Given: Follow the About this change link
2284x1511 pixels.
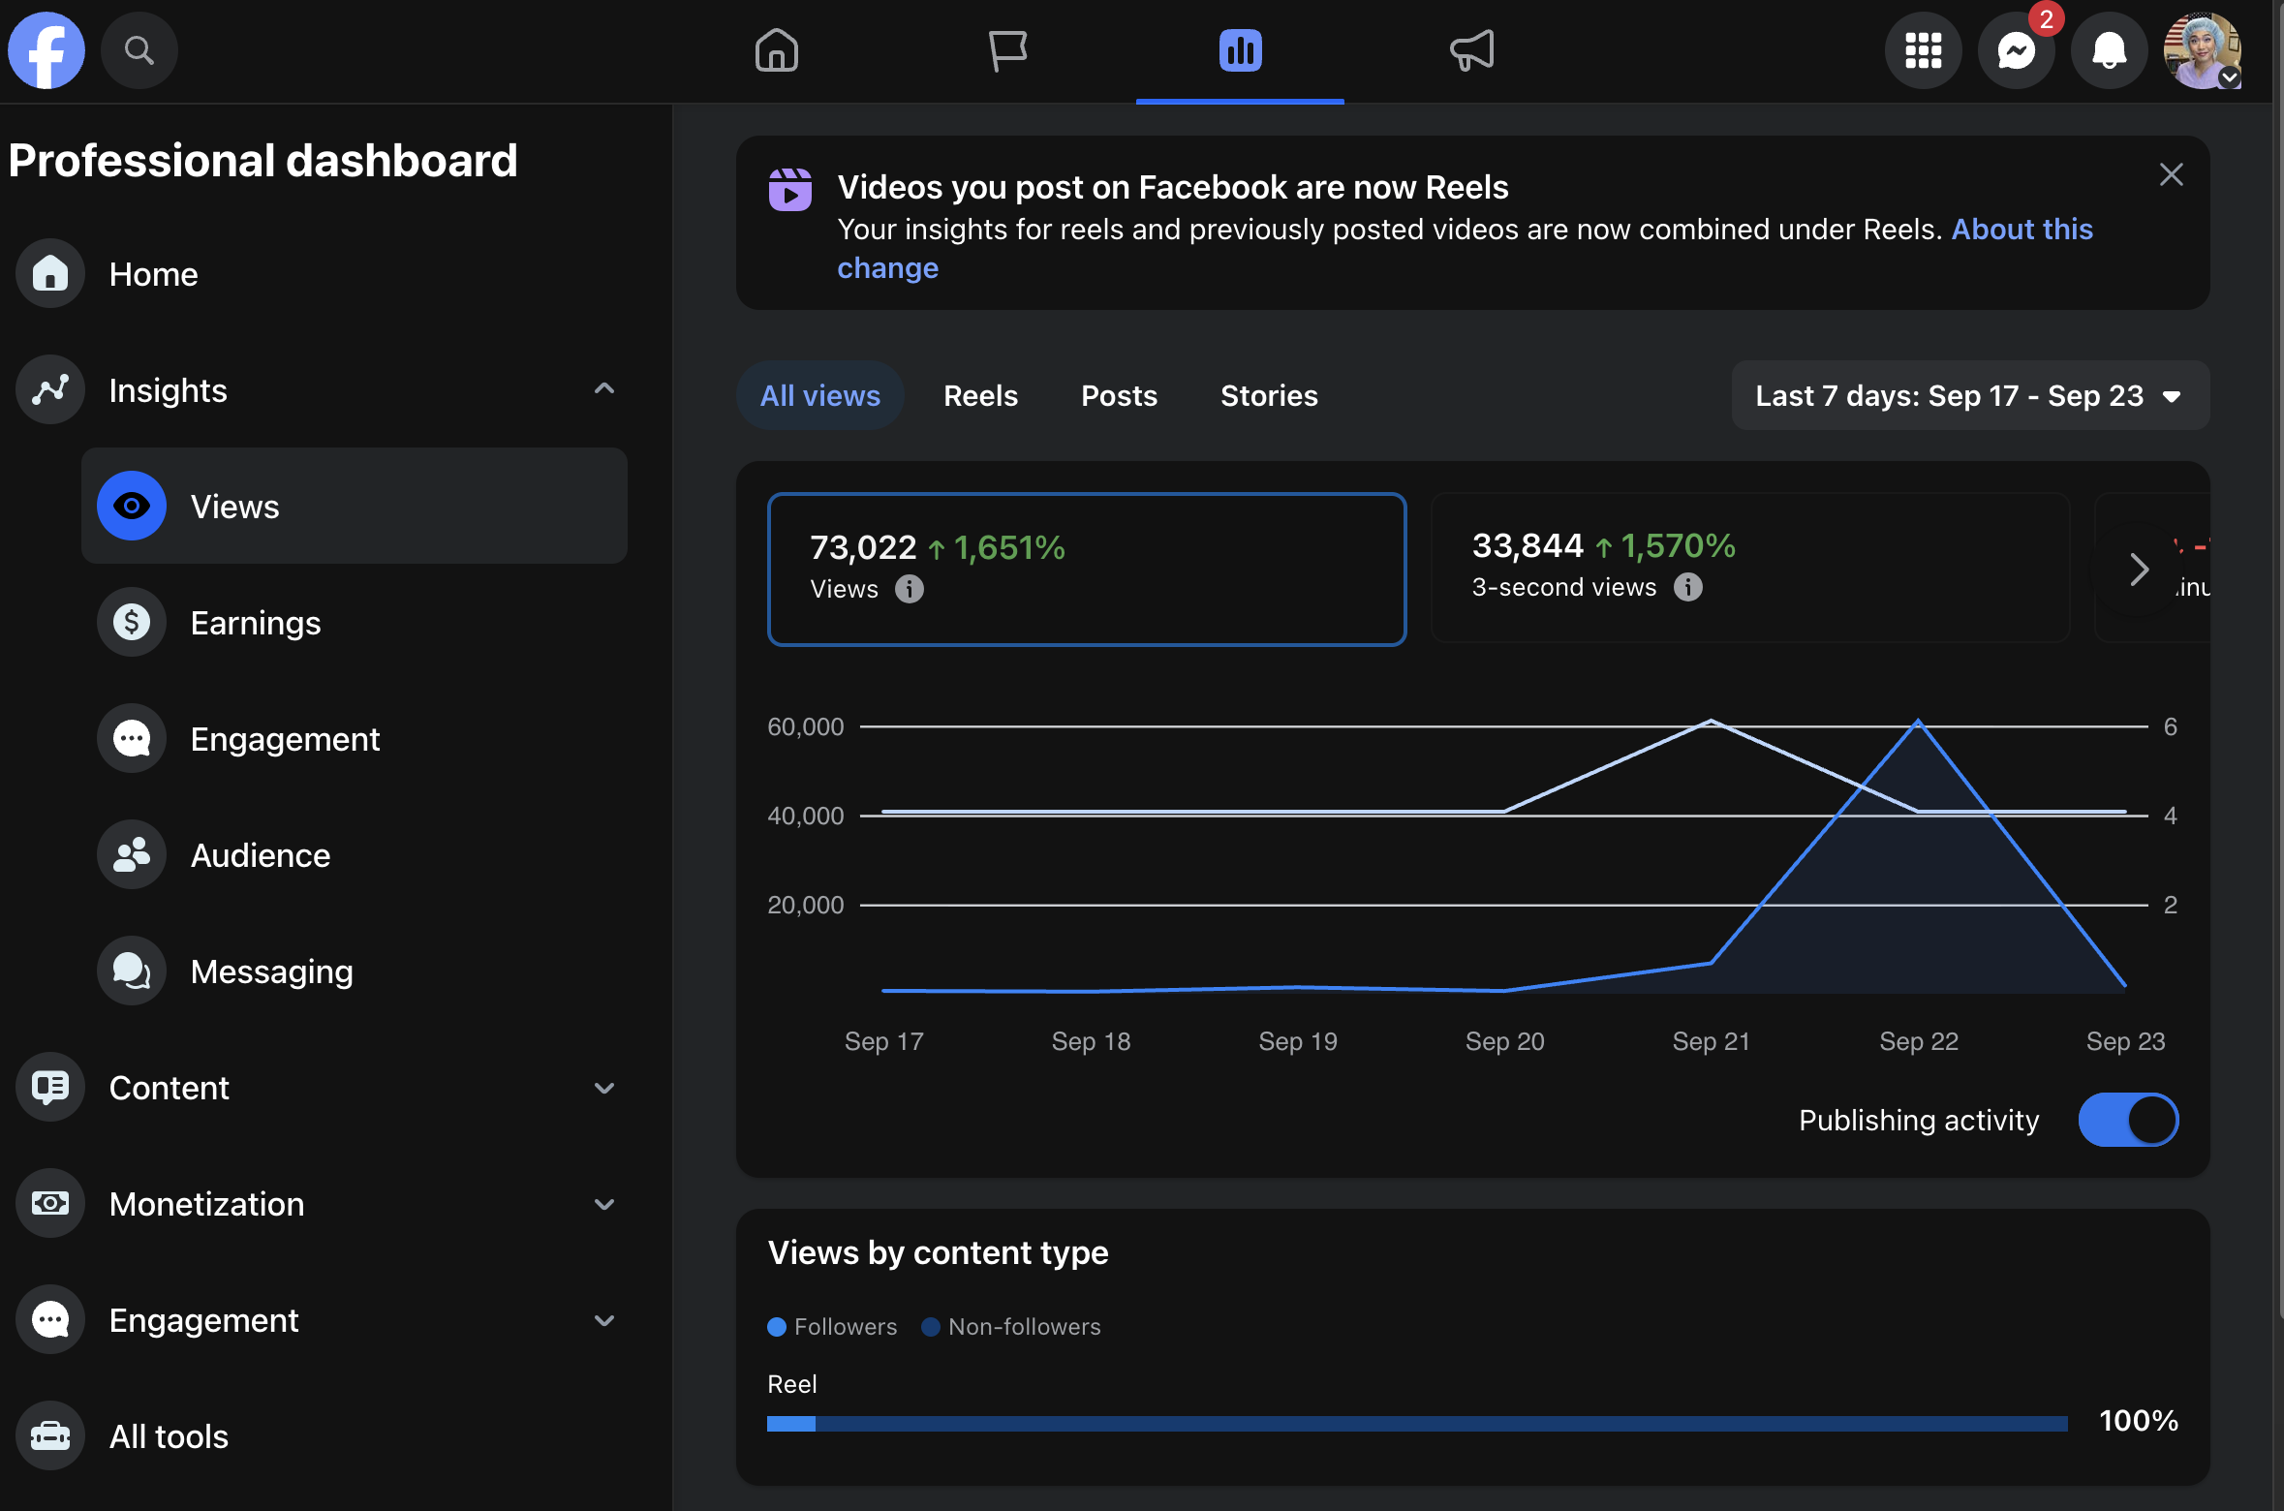Looking at the screenshot, I should (x=2022, y=229).
